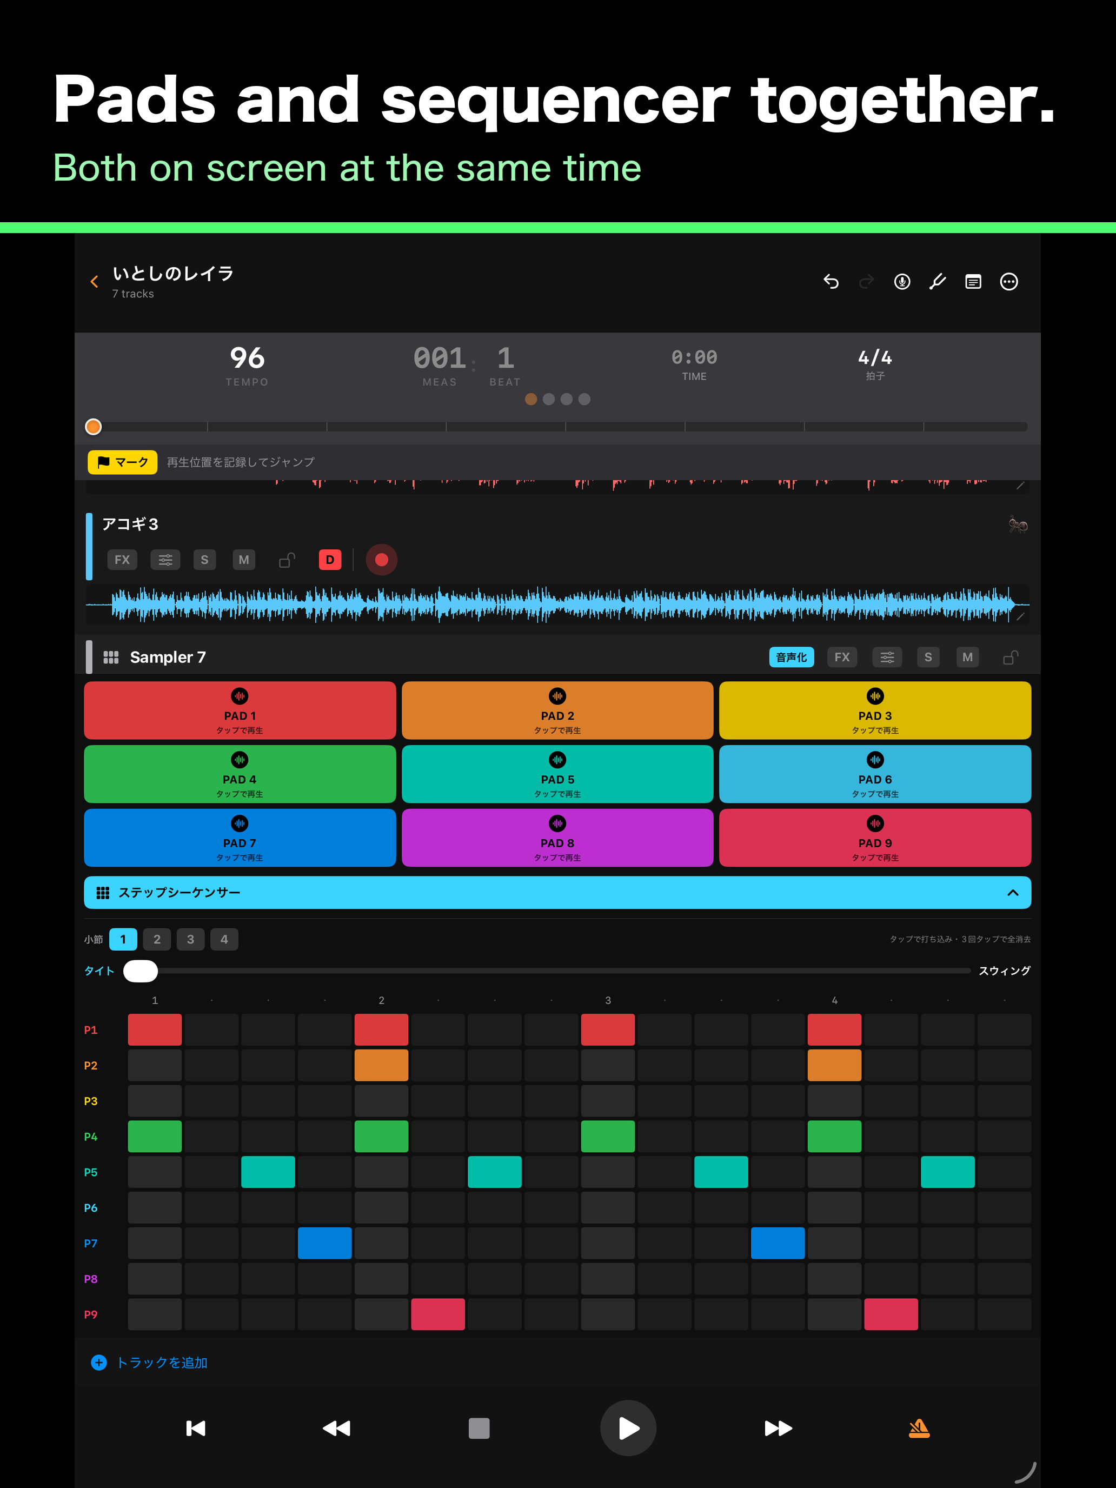
Task: Toggle the first P1 step on beat 1
Action: pyautogui.click(x=155, y=1029)
